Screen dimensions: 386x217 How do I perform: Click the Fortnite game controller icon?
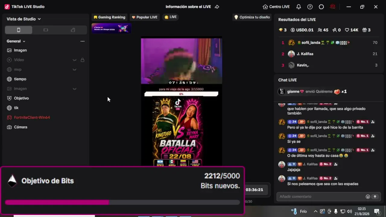[9, 118]
